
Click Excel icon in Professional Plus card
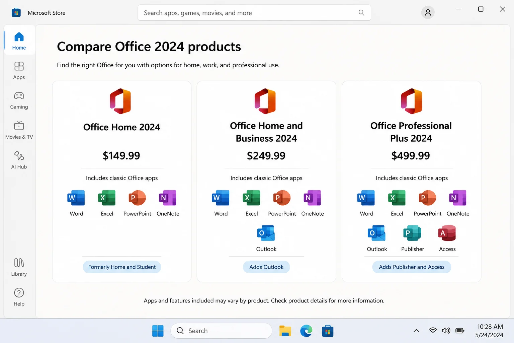coord(397,198)
